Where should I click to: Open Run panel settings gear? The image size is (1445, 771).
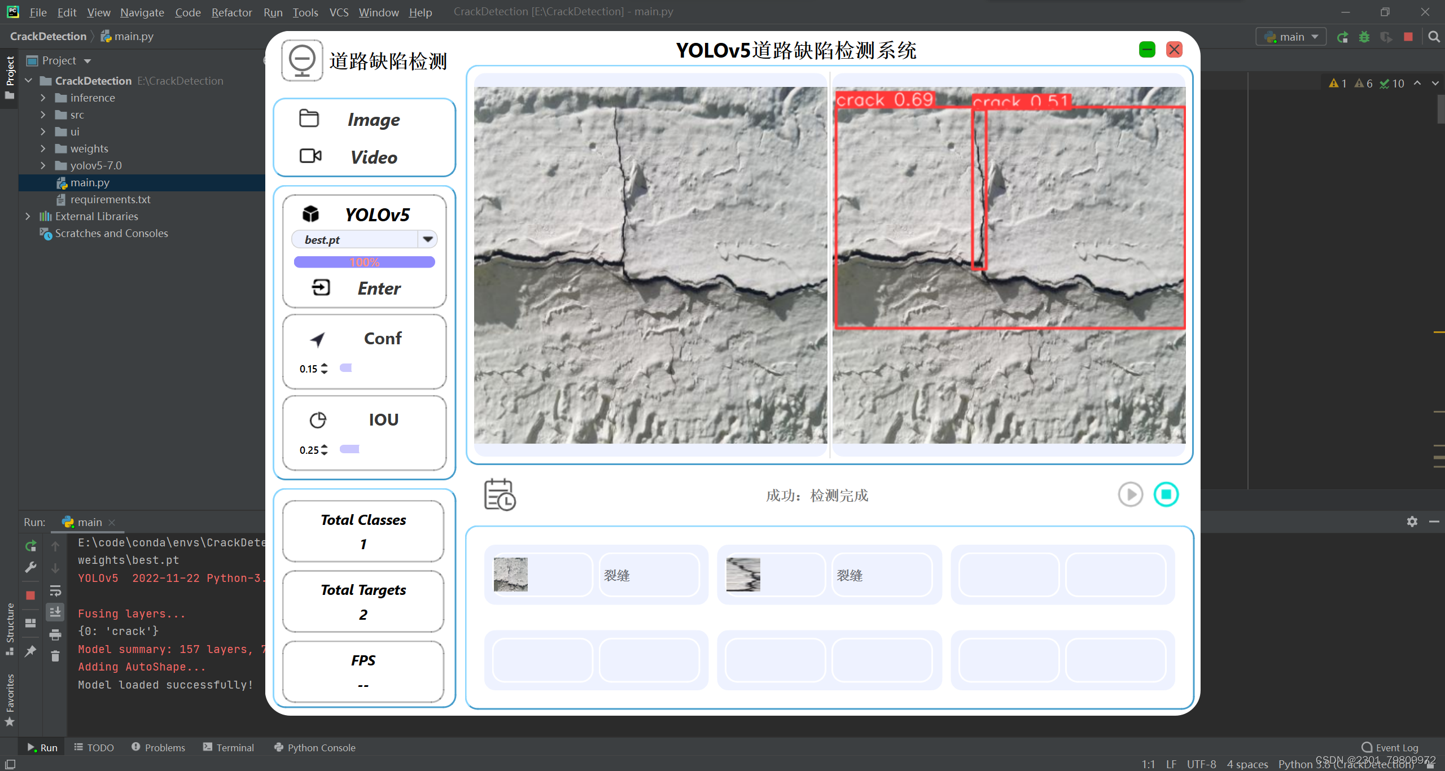[x=1412, y=522]
